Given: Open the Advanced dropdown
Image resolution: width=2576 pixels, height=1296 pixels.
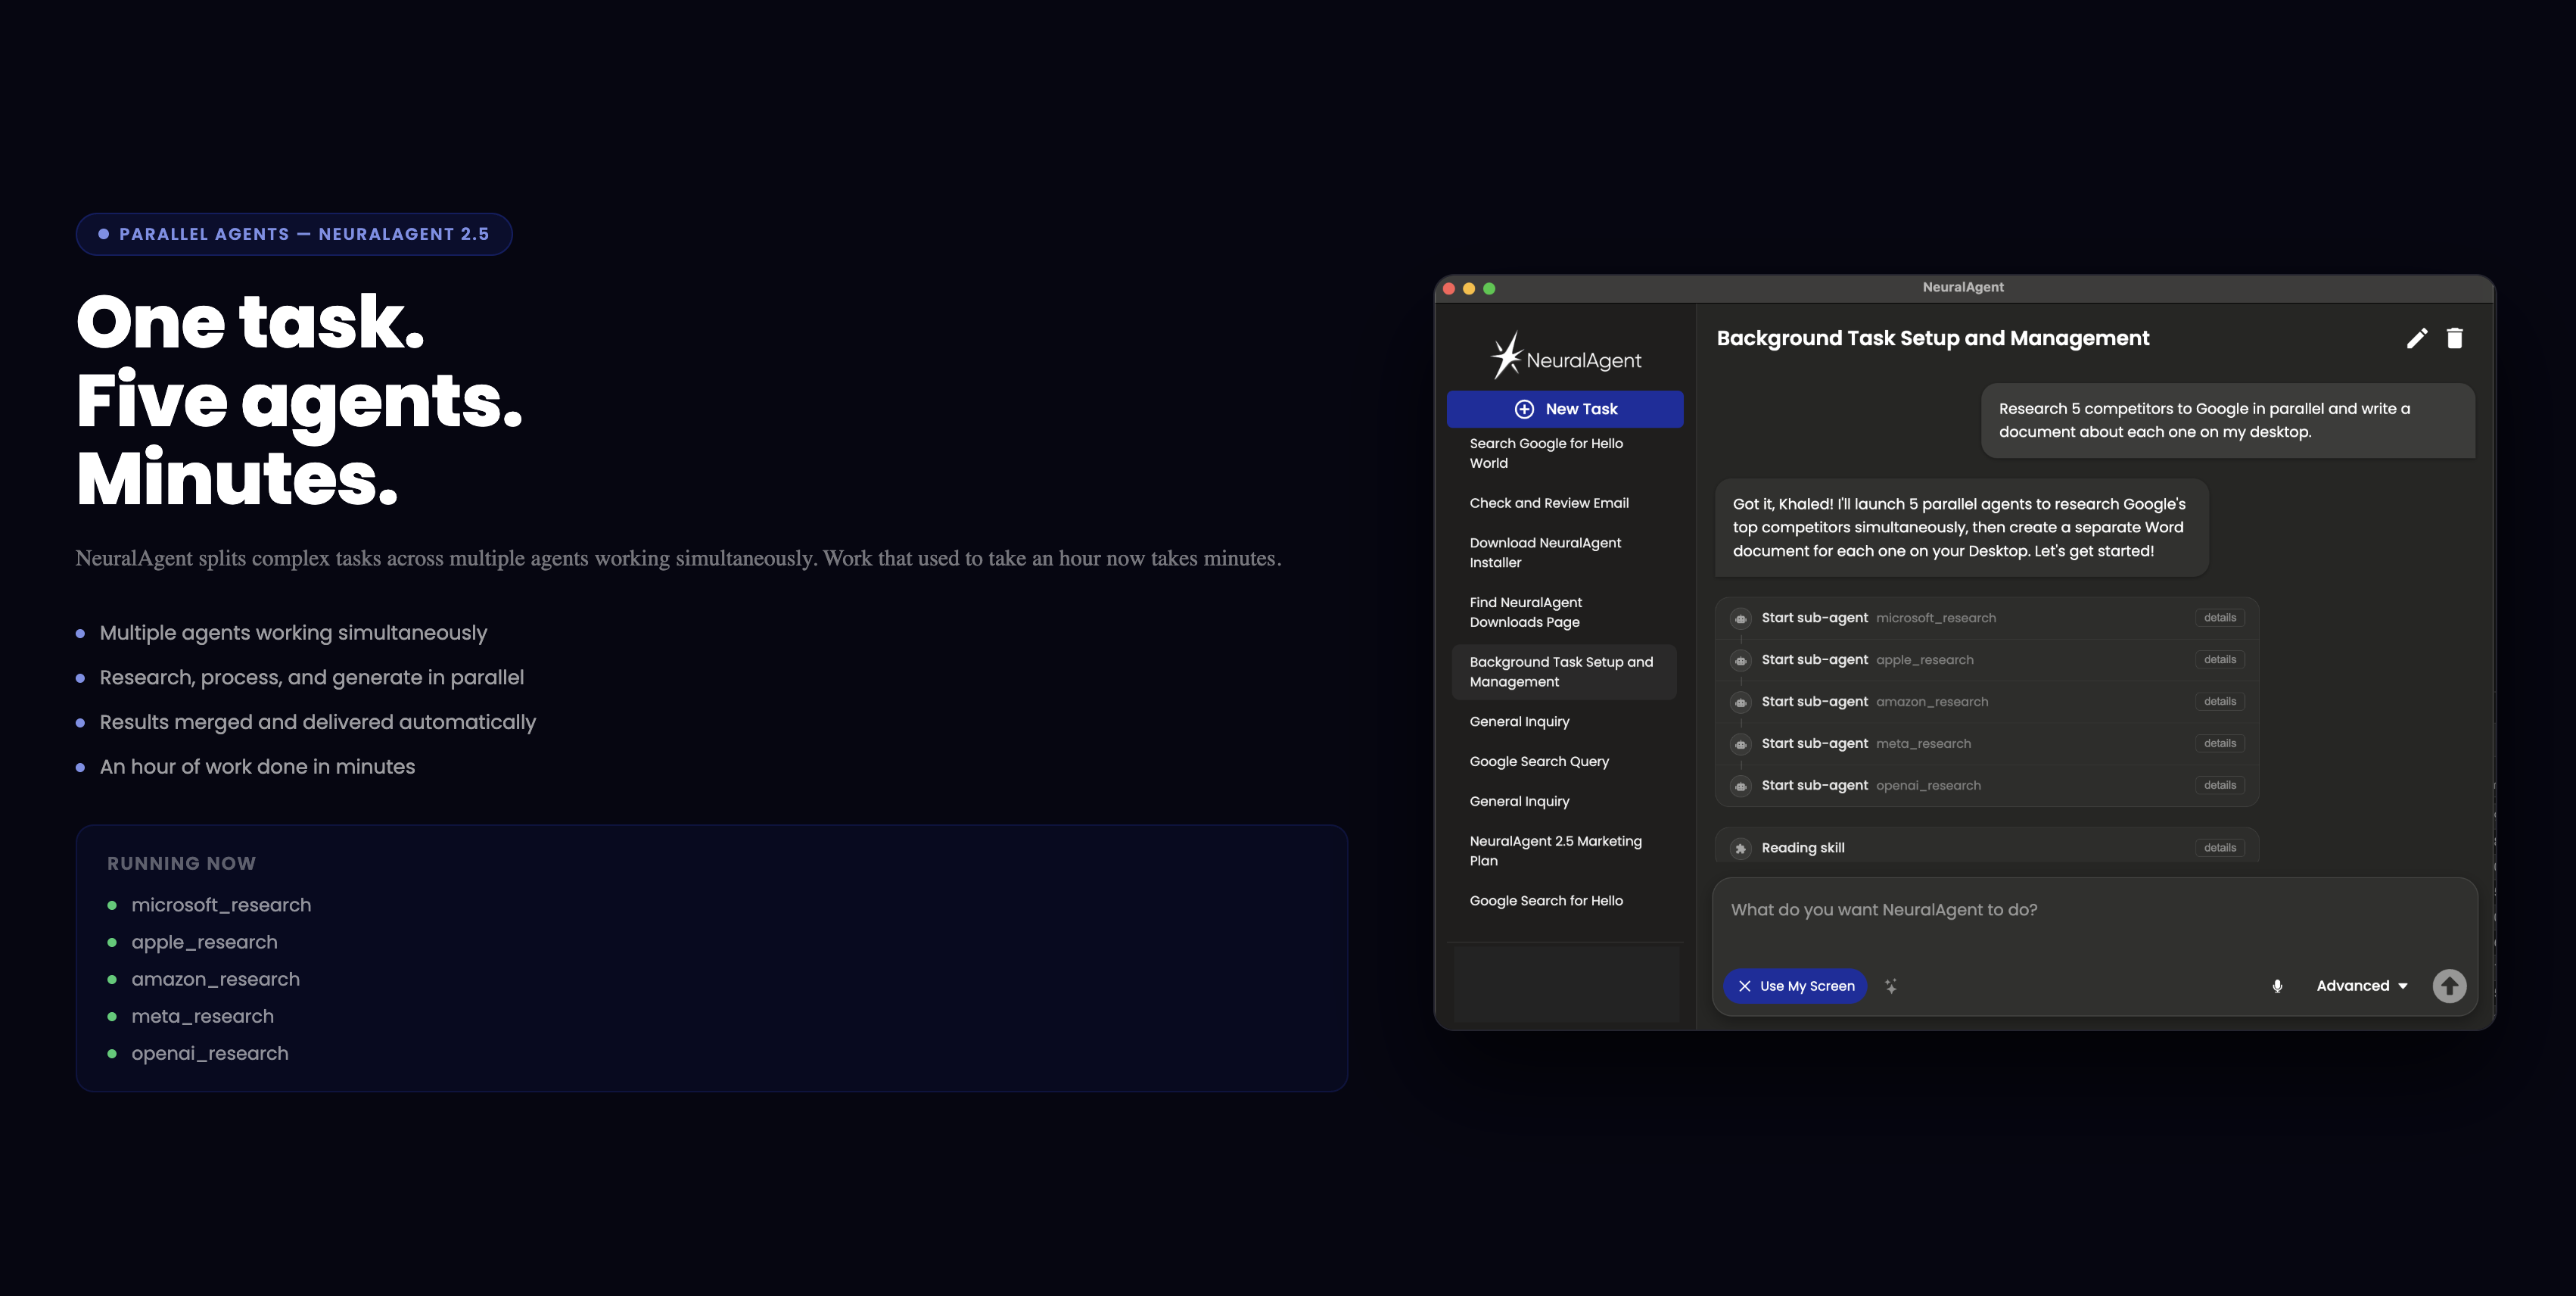Looking at the screenshot, I should click(2362, 986).
